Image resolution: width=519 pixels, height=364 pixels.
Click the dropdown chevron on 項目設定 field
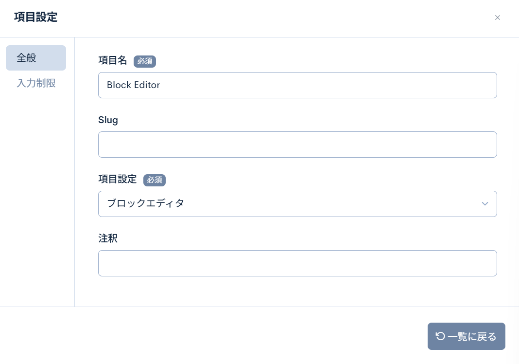(x=484, y=204)
